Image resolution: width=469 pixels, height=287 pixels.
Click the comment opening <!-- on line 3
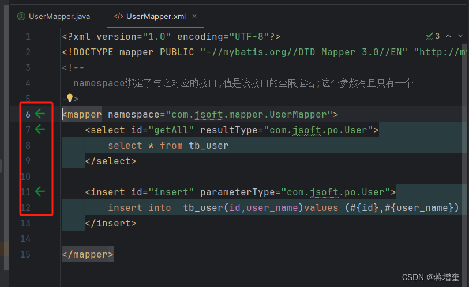tap(73, 68)
